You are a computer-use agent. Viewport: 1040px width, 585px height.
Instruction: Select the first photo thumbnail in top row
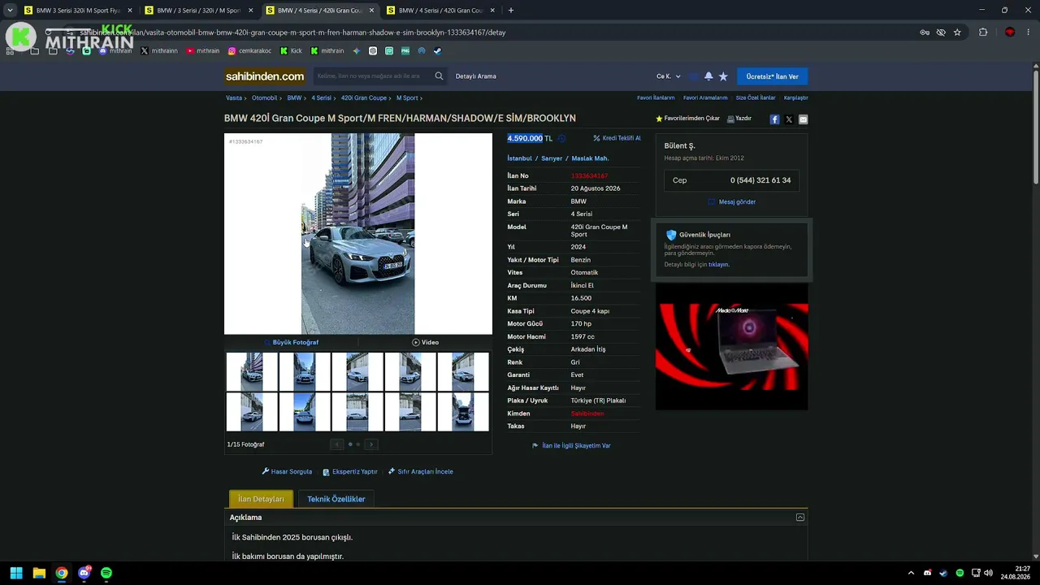pos(252,371)
